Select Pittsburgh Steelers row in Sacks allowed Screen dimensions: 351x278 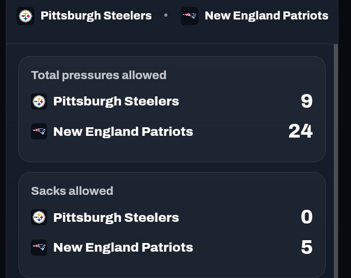pyautogui.click(x=171, y=217)
